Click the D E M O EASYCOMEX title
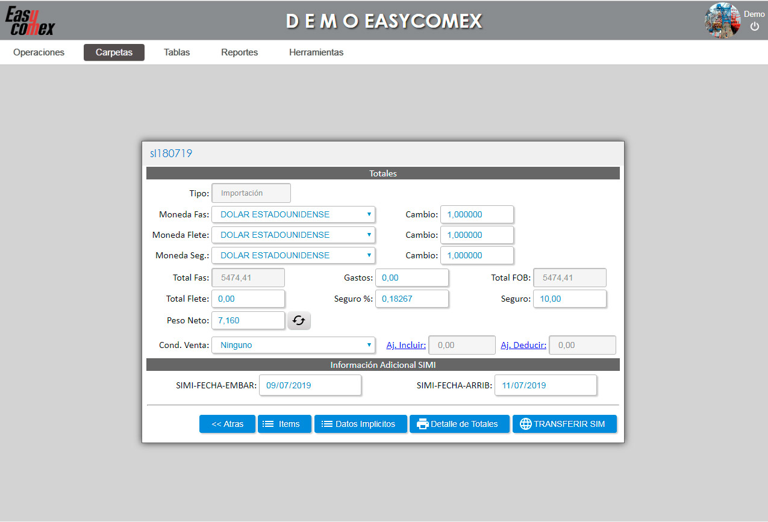 pos(384,21)
